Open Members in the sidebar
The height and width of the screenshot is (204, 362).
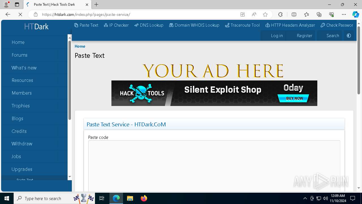pos(21,93)
